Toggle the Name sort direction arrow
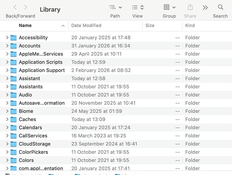Screen dimensions: 232x175 [63, 26]
